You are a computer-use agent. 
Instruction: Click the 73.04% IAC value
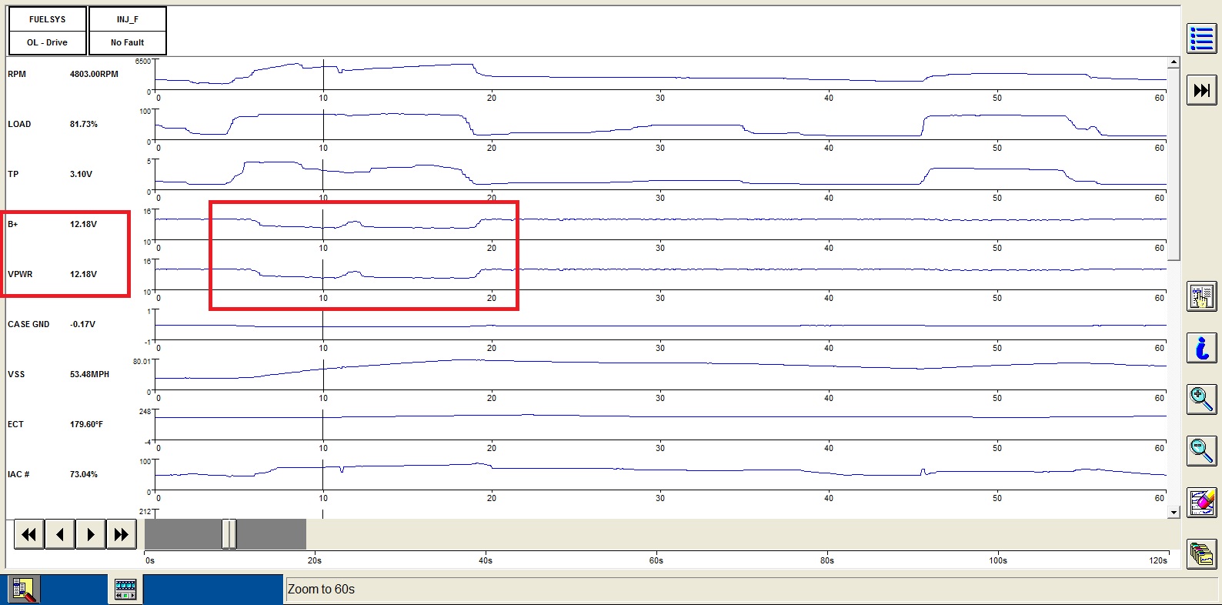click(x=84, y=474)
